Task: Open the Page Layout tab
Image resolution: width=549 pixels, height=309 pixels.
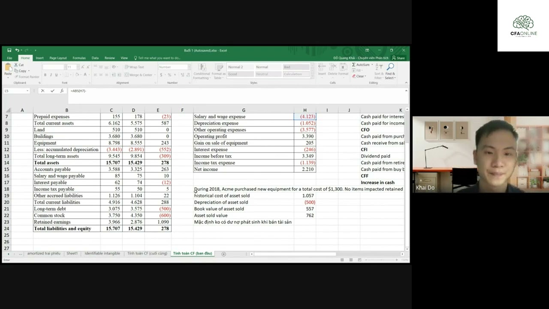Action: coord(58,58)
